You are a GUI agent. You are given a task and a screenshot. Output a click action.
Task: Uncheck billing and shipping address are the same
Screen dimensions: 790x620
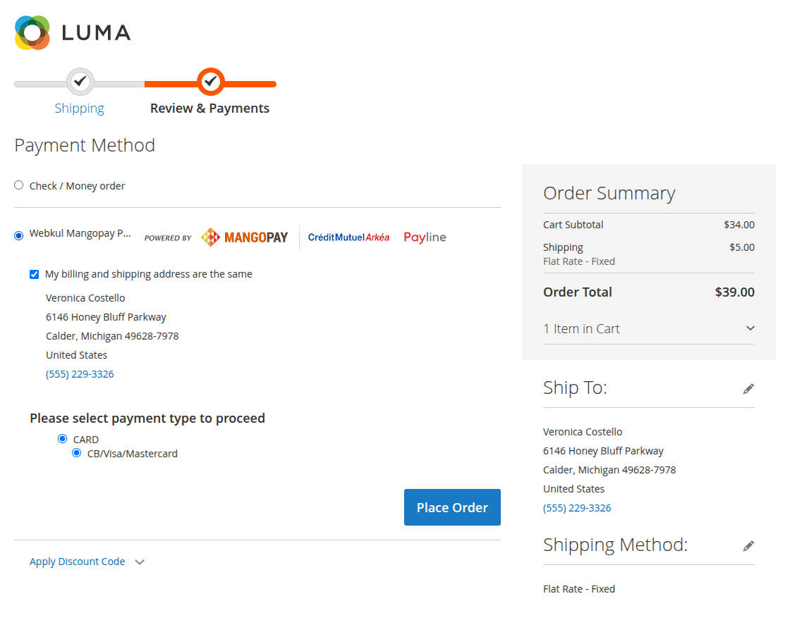[x=34, y=274]
